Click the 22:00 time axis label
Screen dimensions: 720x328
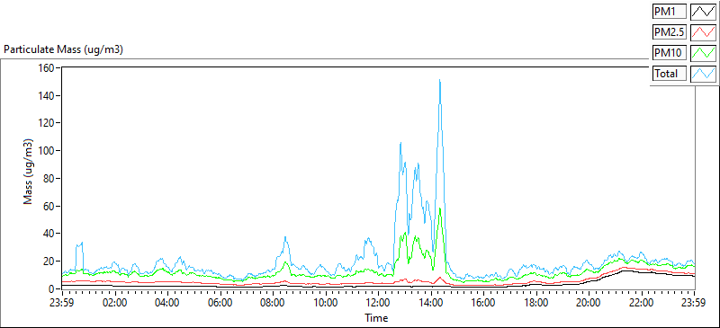point(642,303)
